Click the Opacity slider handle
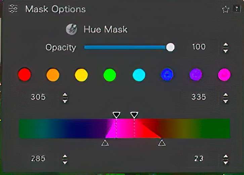Image resolution: width=244 pixels, height=175 pixels. 170,47
